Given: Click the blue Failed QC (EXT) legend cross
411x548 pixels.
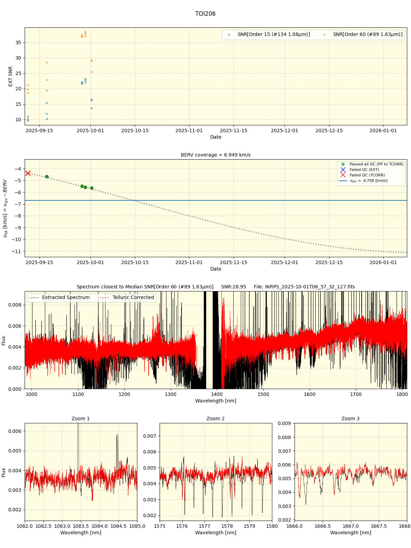Looking at the screenshot, I should click(x=343, y=170).
